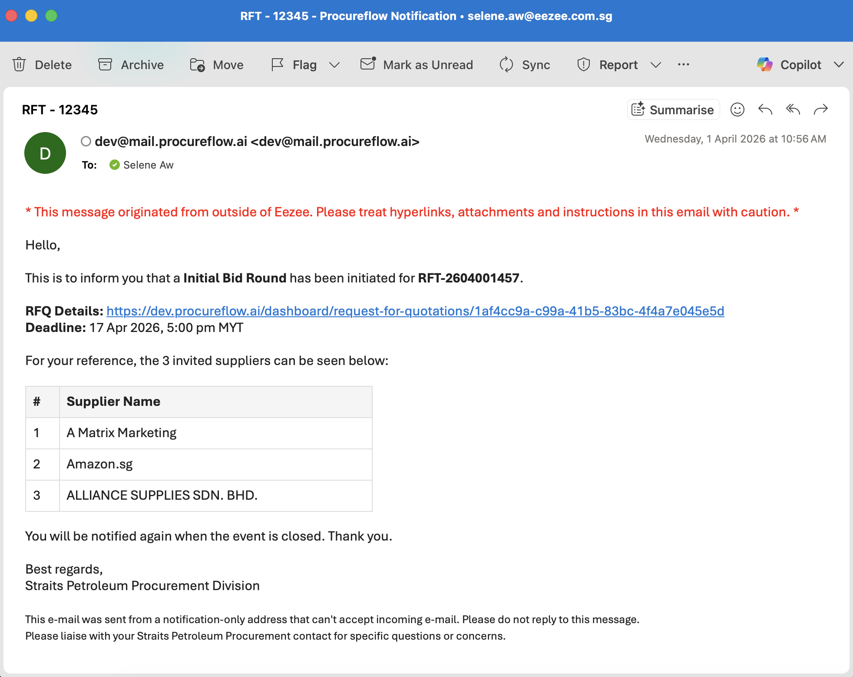The image size is (853, 677).
Task: Expand the Report dropdown arrow
Action: pos(655,65)
